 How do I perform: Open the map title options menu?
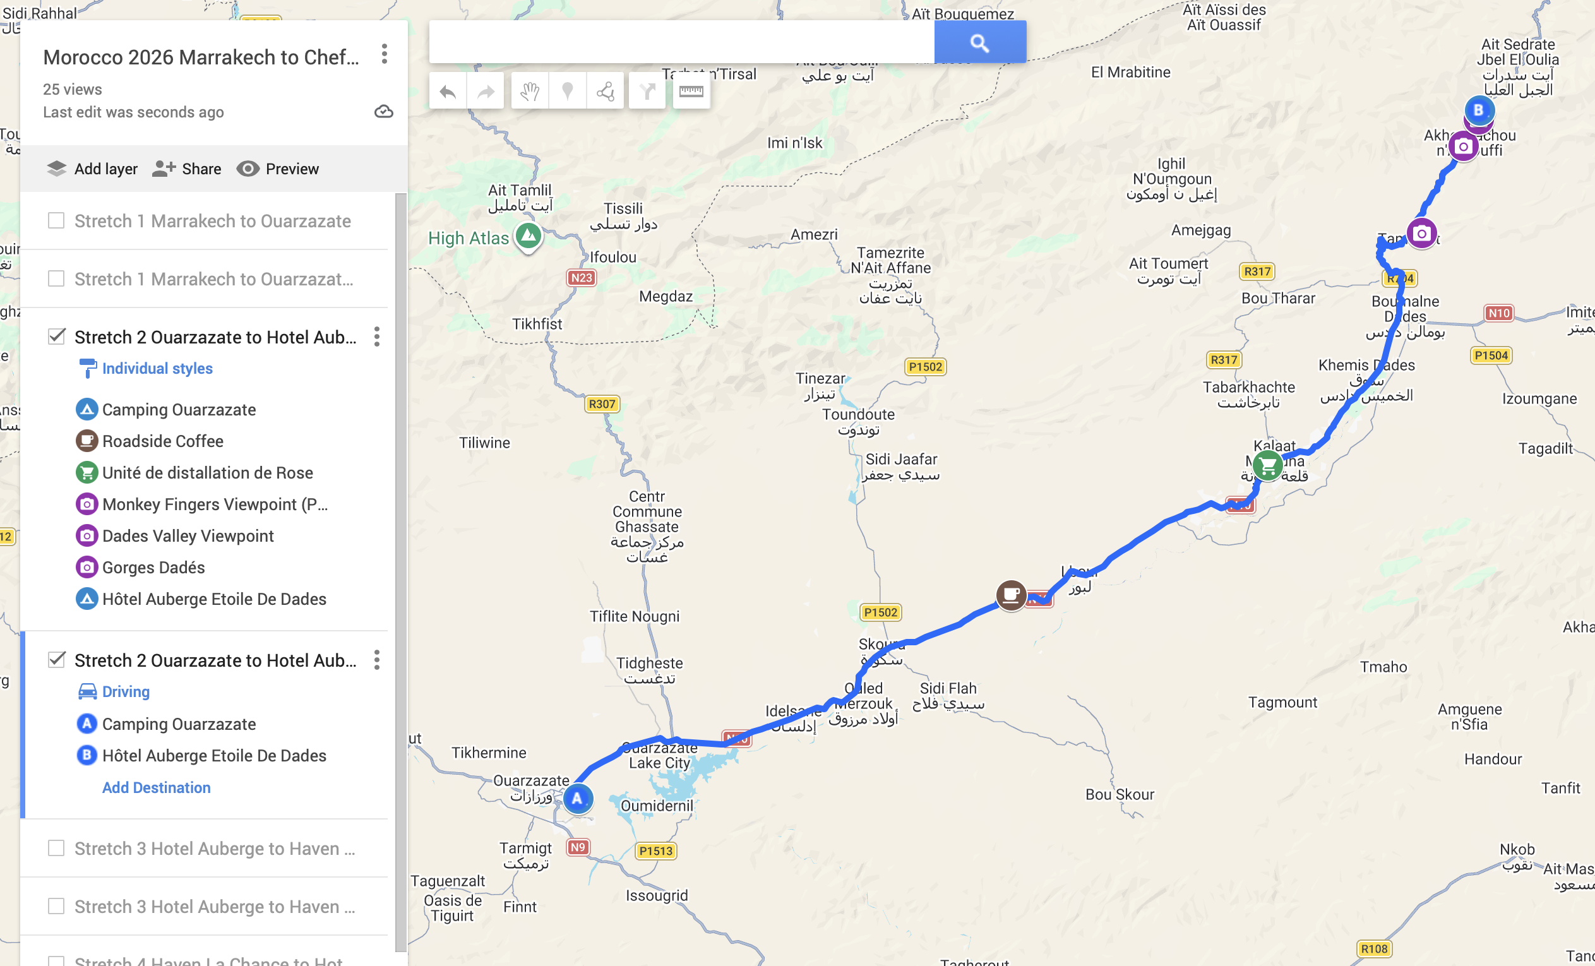point(385,54)
